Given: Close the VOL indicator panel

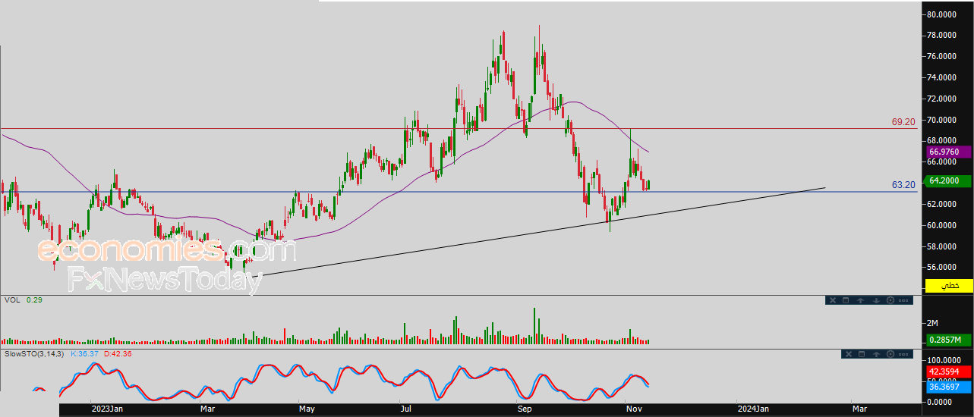Looking at the screenshot, I should [833, 300].
